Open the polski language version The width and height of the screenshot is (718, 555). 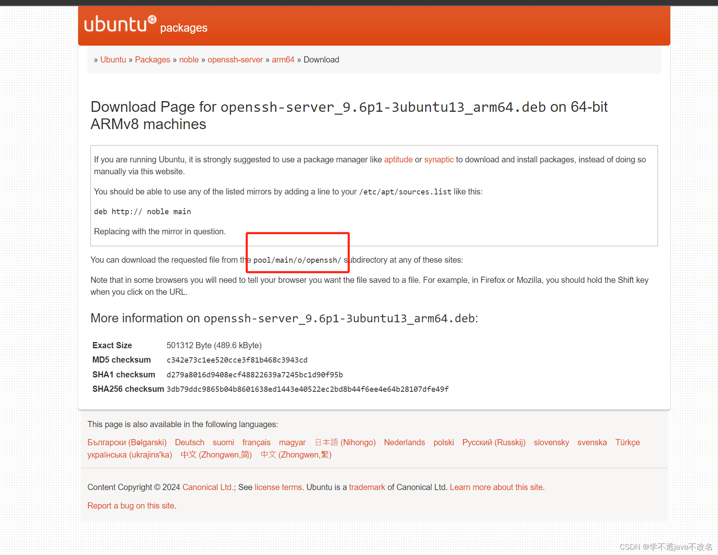click(x=443, y=442)
